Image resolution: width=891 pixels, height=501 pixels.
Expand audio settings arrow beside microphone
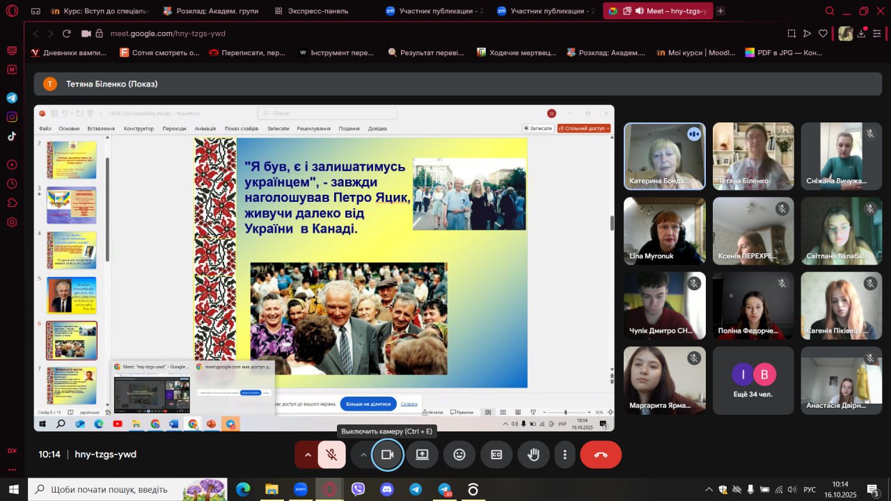point(307,454)
